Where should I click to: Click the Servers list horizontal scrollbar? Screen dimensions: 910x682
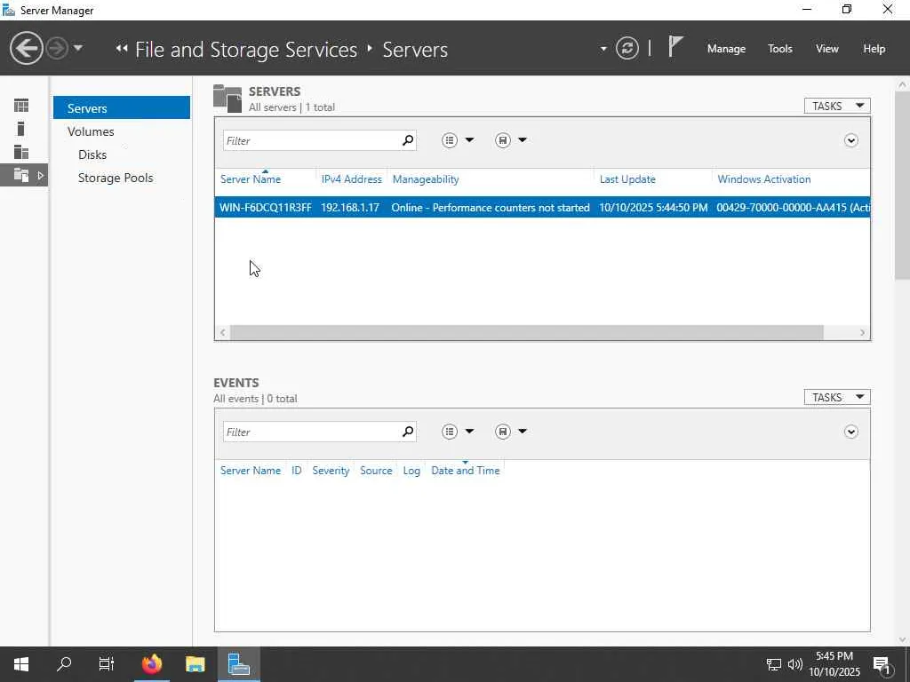[526, 332]
